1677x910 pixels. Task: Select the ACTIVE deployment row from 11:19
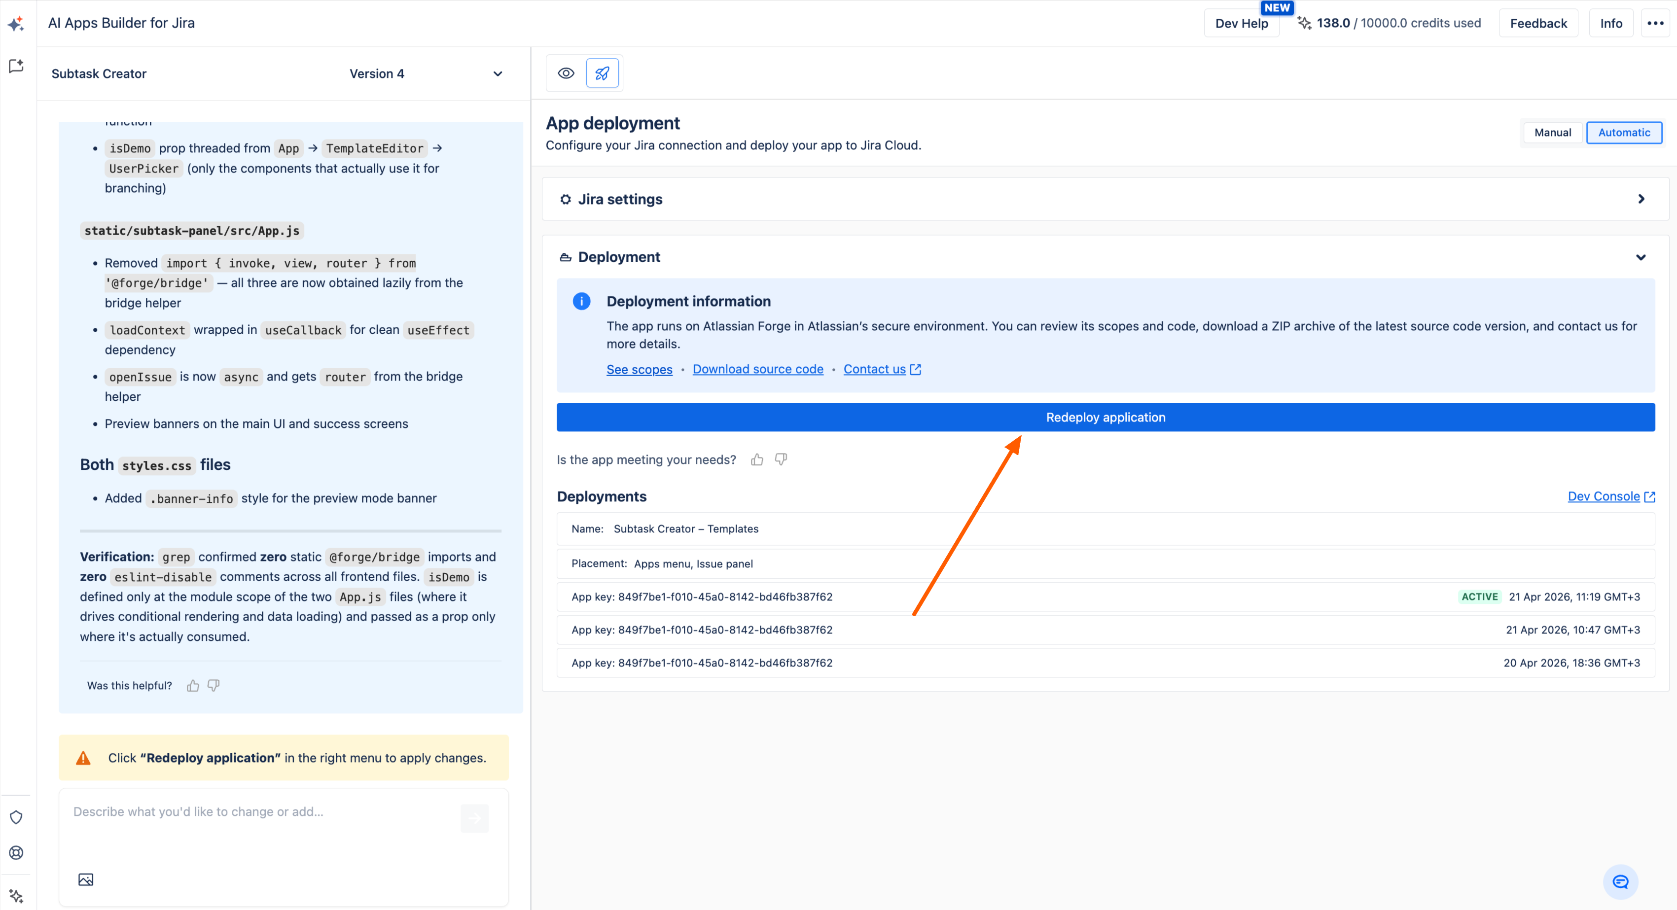1106,597
